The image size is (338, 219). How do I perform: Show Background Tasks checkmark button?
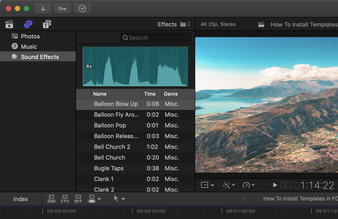pos(83,9)
